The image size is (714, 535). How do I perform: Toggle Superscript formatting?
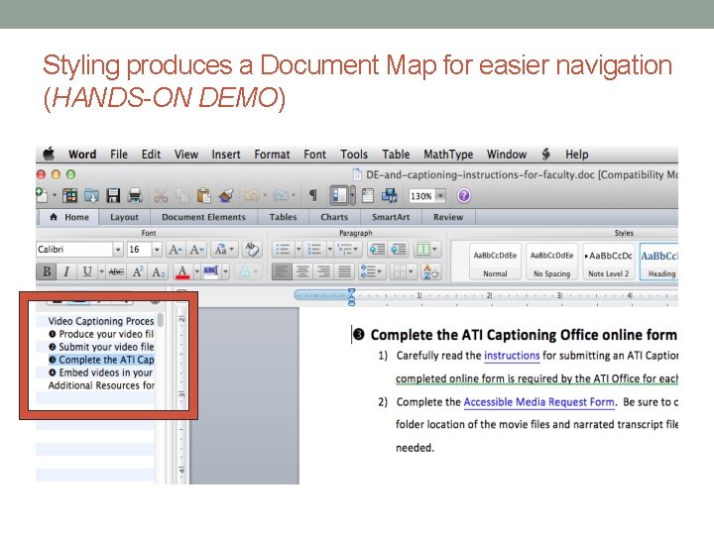(x=138, y=272)
